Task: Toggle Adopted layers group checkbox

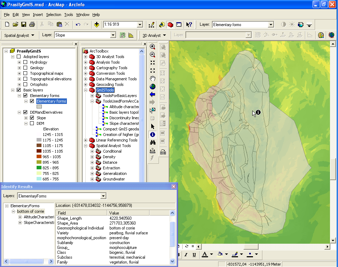Action: [18, 57]
